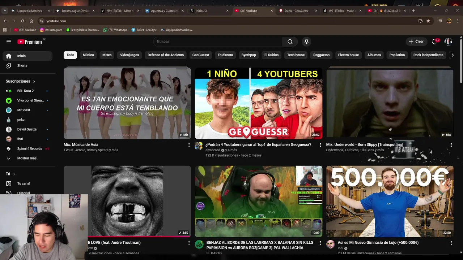
Task: Open the tab search dropdown arrow
Action: coord(5,11)
